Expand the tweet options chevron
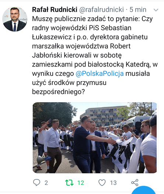 (156, 10)
